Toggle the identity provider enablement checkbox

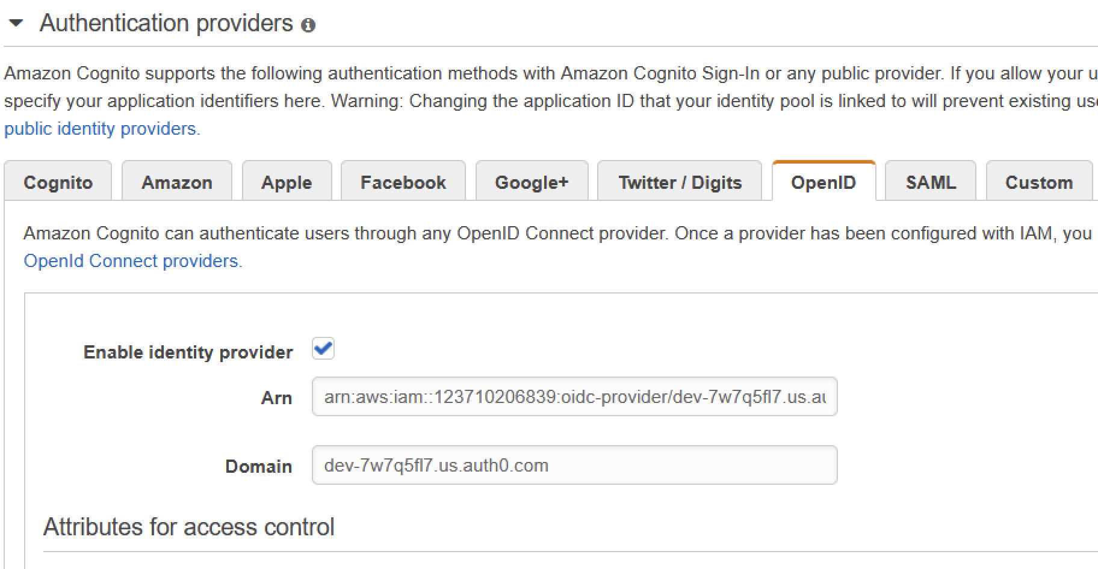point(323,348)
